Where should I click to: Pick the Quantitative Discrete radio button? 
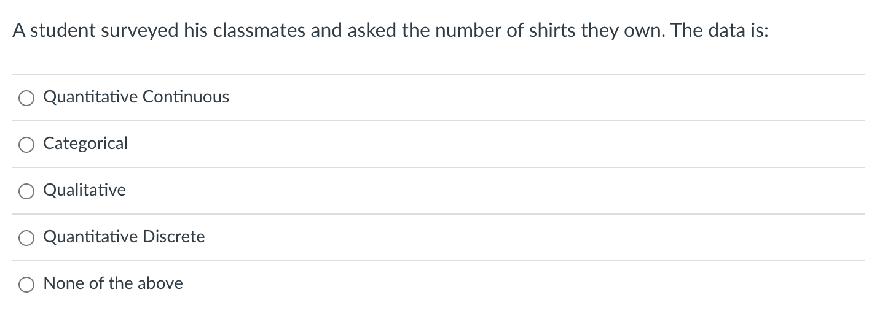[26, 238]
